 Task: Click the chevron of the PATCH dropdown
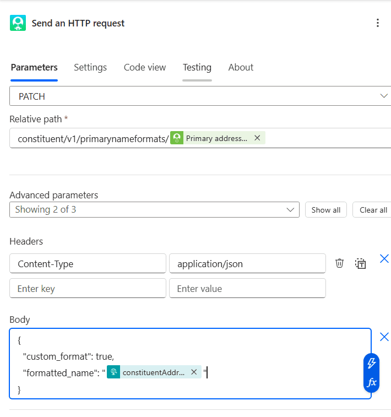383,96
